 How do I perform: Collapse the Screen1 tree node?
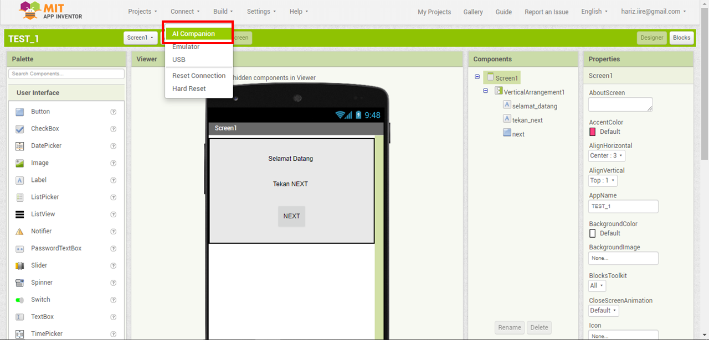click(x=477, y=77)
